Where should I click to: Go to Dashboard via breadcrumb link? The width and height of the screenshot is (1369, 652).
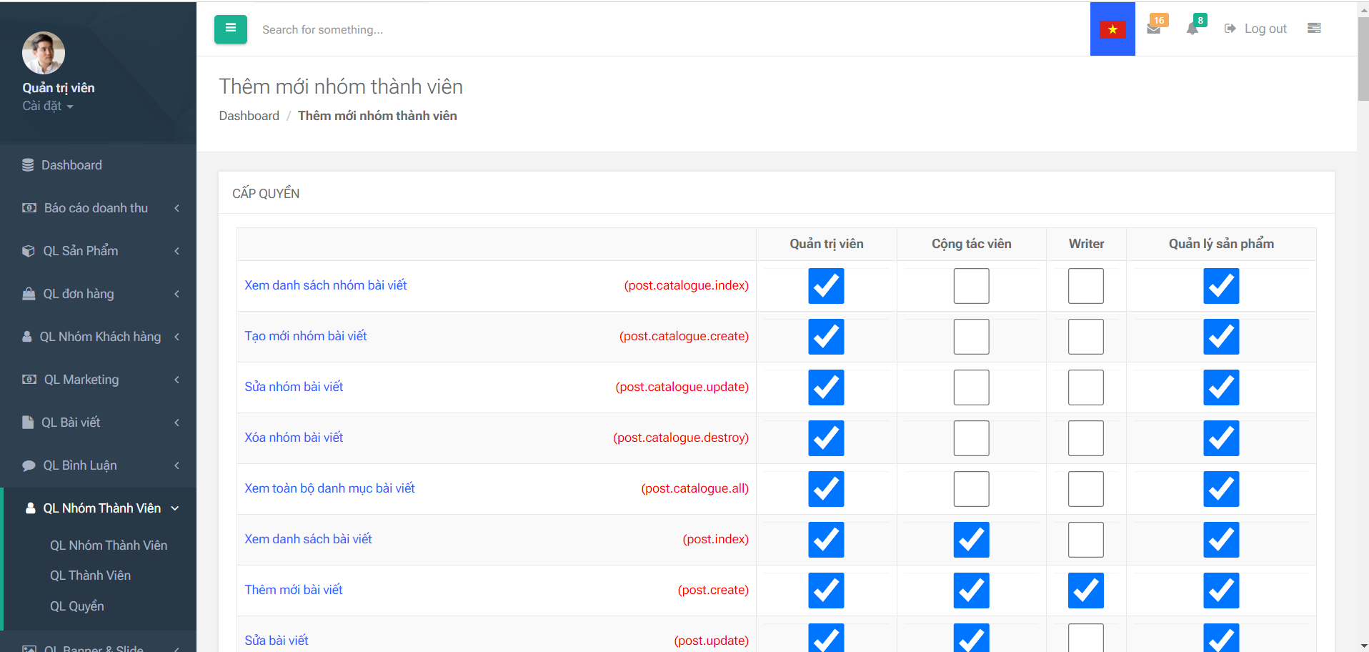click(x=249, y=116)
